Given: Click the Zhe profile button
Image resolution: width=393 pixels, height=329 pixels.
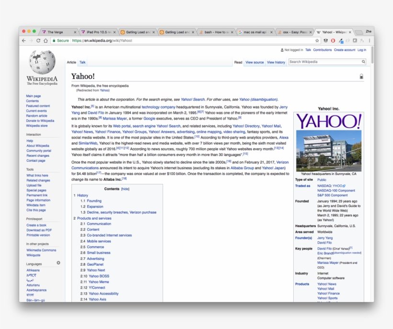Looking at the screenshot, I should [x=369, y=31].
